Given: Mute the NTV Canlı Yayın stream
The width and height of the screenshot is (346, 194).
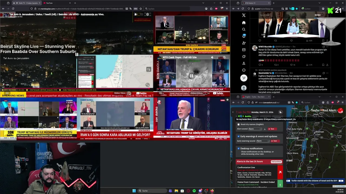Looking at the screenshot, I should coord(212,57).
